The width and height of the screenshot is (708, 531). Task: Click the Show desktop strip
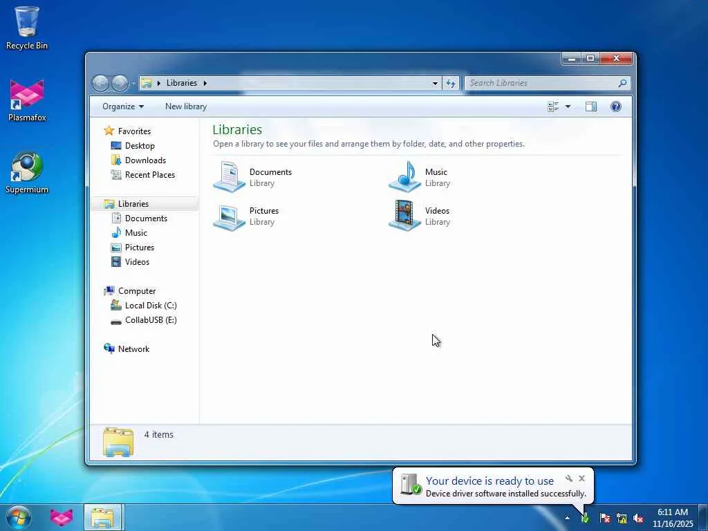(703, 517)
